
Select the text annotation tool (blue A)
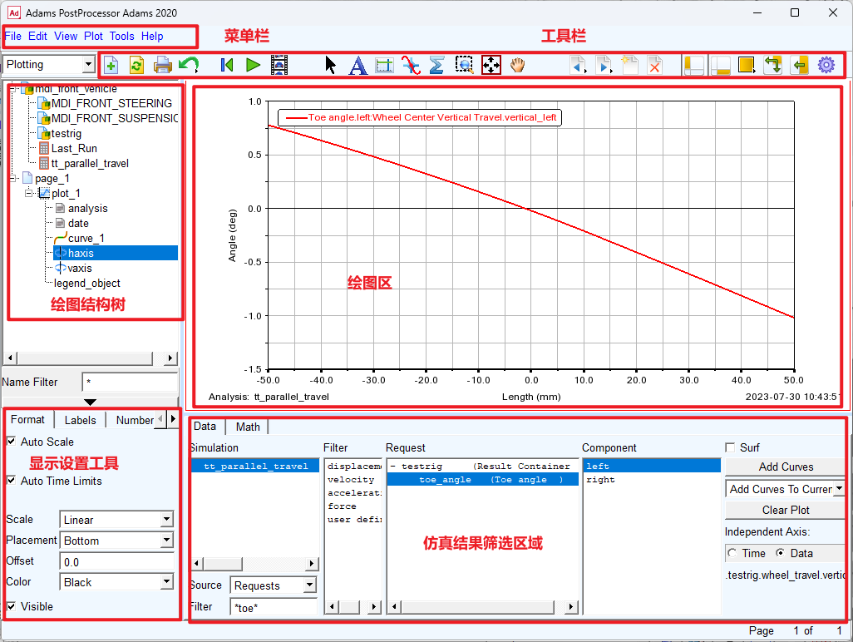[357, 65]
